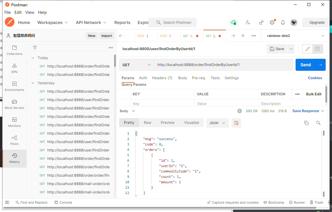Click the user avatar picture
Screen dimensions: 332x212
pos(294,22)
